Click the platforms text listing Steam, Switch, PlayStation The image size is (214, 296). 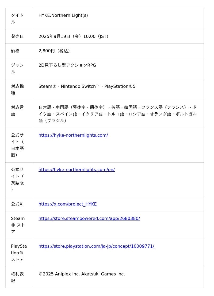(x=87, y=86)
